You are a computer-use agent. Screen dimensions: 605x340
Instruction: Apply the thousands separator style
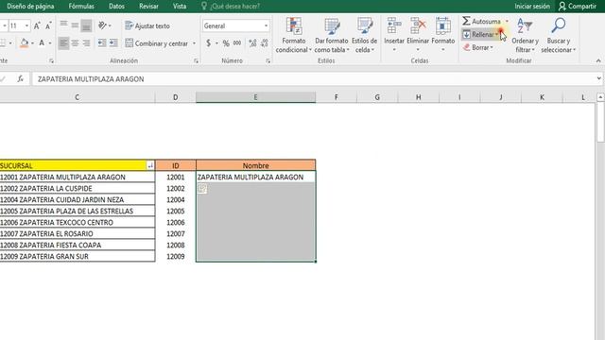[237, 43]
